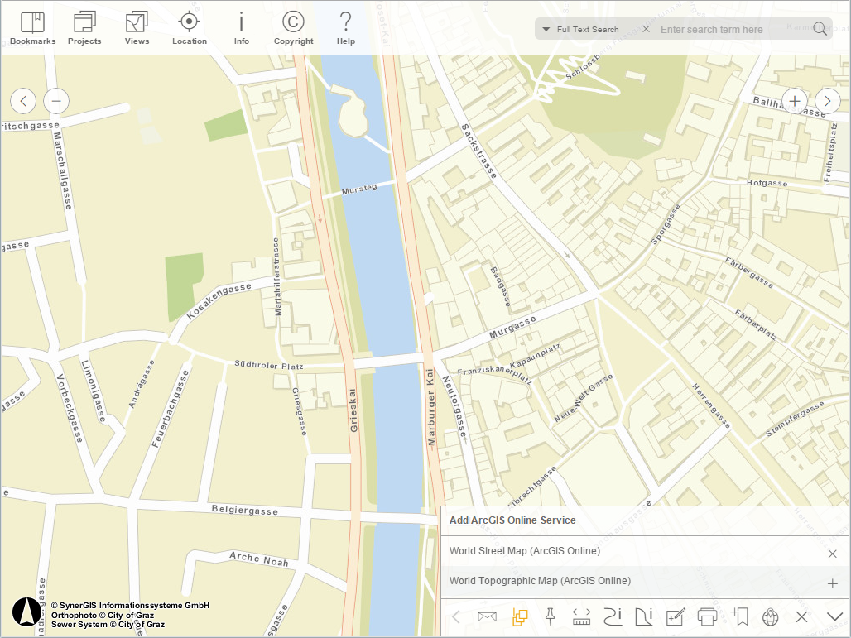The width and height of the screenshot is (851, 638).
Task: Remove World Street Map service with X
Action: (832, 552)
